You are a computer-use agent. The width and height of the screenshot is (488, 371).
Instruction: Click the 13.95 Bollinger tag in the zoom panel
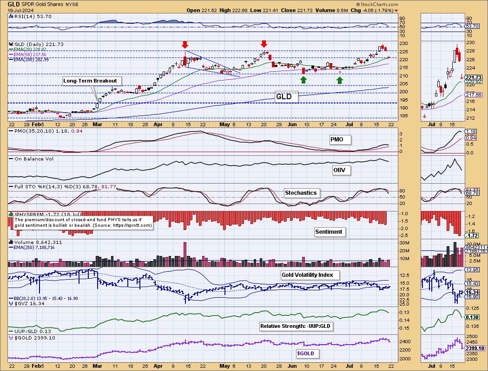[x=473, y=270]
